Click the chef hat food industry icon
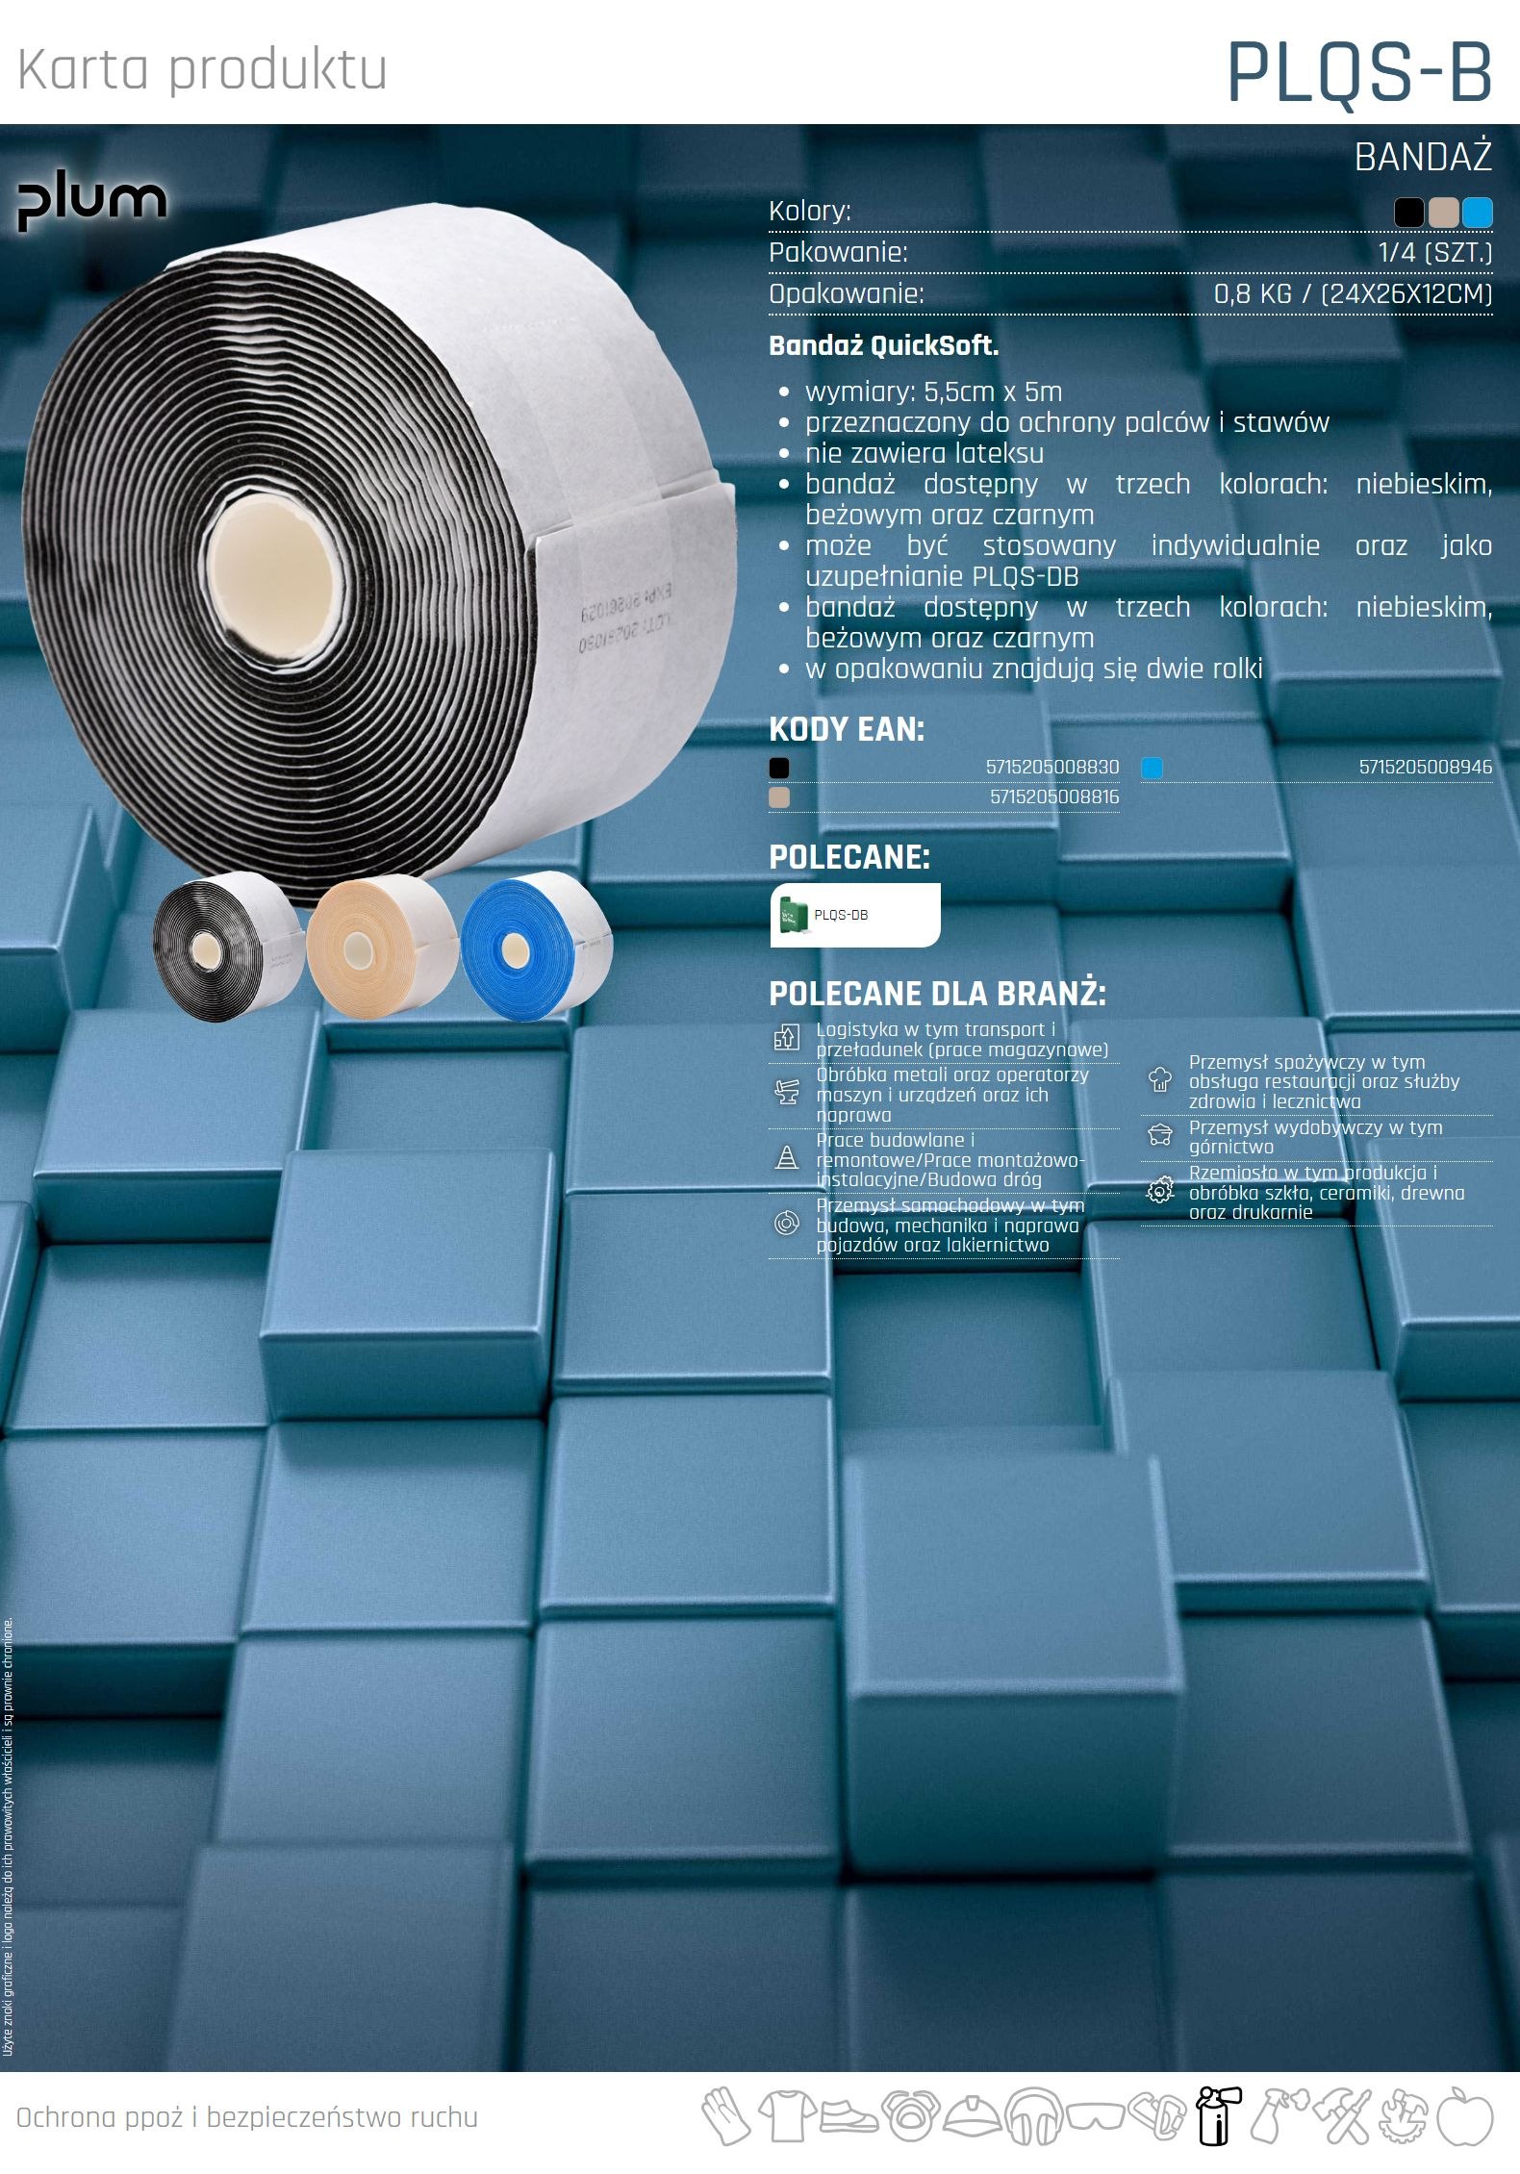Image resolution: width=1520 pixels, height=2174 pixels. (x=1160, y=1080)
